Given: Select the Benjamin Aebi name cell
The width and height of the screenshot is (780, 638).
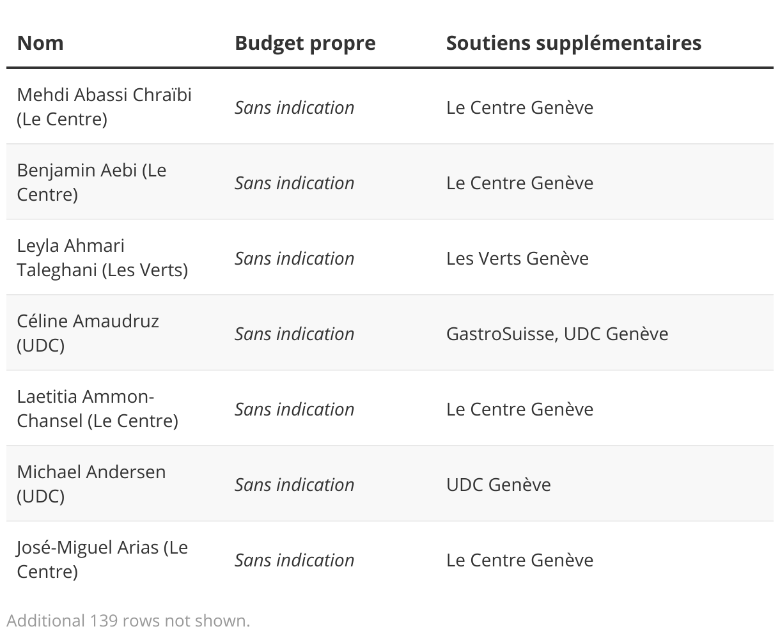Looking at the screenshot, I should click(x=91, y=182).
